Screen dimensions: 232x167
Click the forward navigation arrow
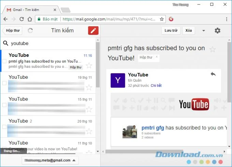pos(14,19)
